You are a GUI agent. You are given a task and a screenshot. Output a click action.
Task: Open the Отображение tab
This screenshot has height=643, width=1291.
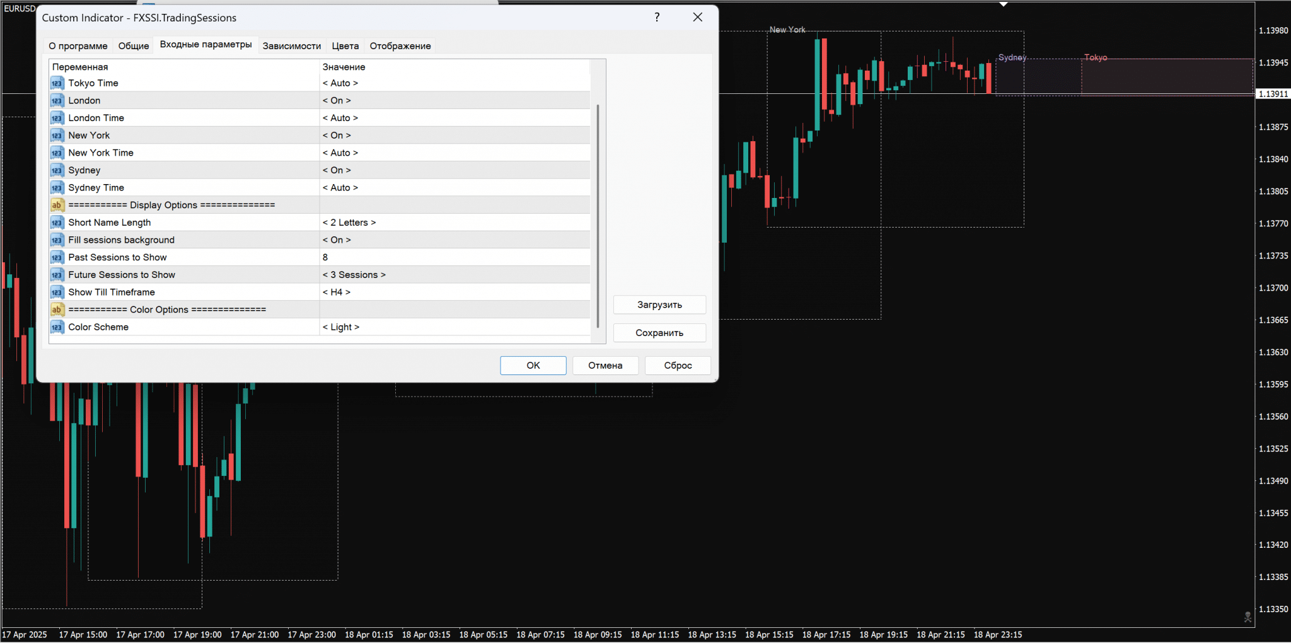[x=400, y=46]
